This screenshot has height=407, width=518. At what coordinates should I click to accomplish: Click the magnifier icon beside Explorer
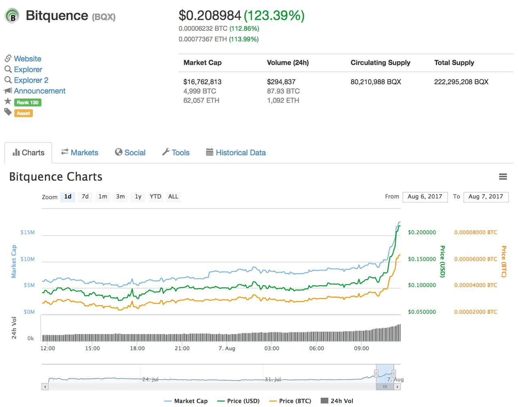click(8, 69)
